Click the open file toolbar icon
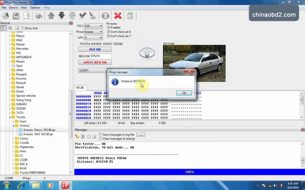 coord(5,16)
